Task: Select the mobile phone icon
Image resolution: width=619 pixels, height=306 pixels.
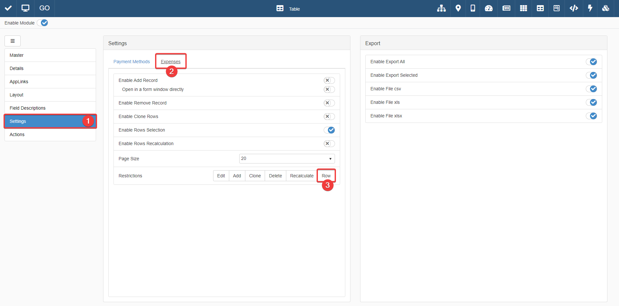Action: pos(473,8)
